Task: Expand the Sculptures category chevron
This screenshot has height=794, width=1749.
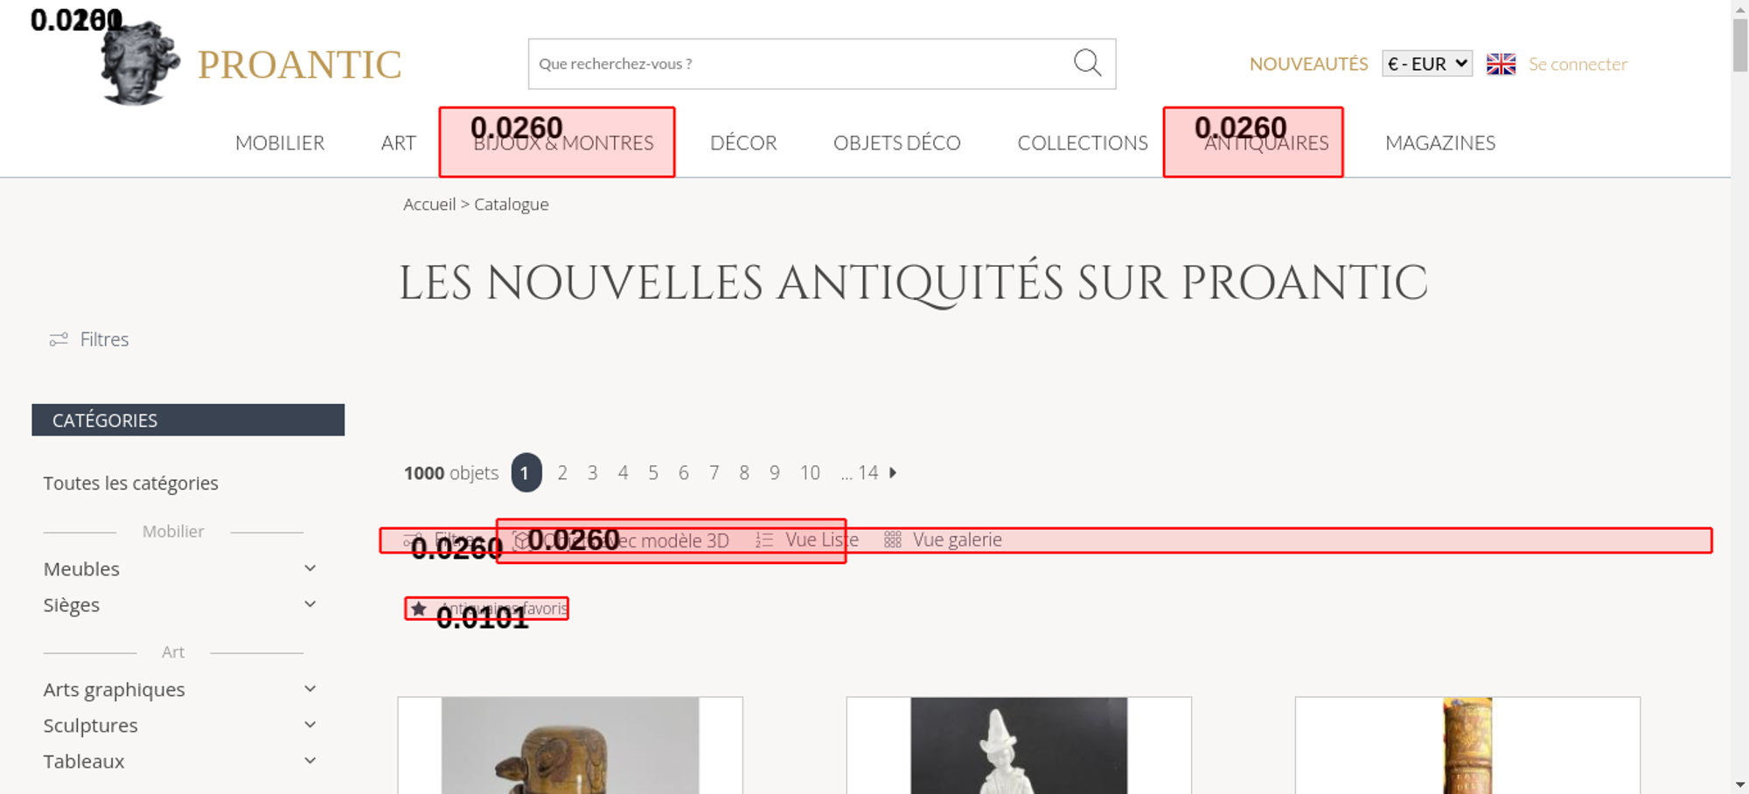Action: pyautogui.click(x=310, y=725)
